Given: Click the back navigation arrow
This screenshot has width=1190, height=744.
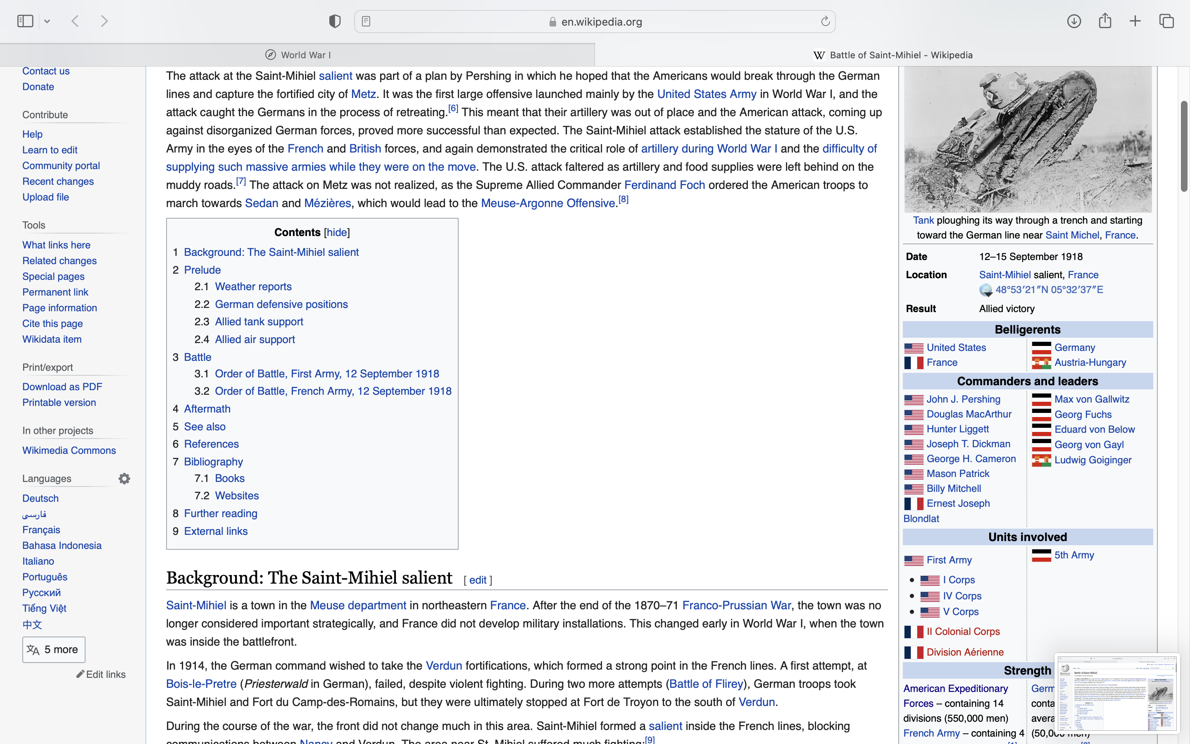Looking at the screenshot, I should tap(75, 21).
